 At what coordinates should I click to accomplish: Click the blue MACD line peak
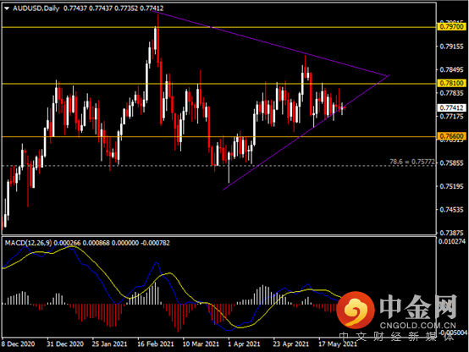[157, 263]
